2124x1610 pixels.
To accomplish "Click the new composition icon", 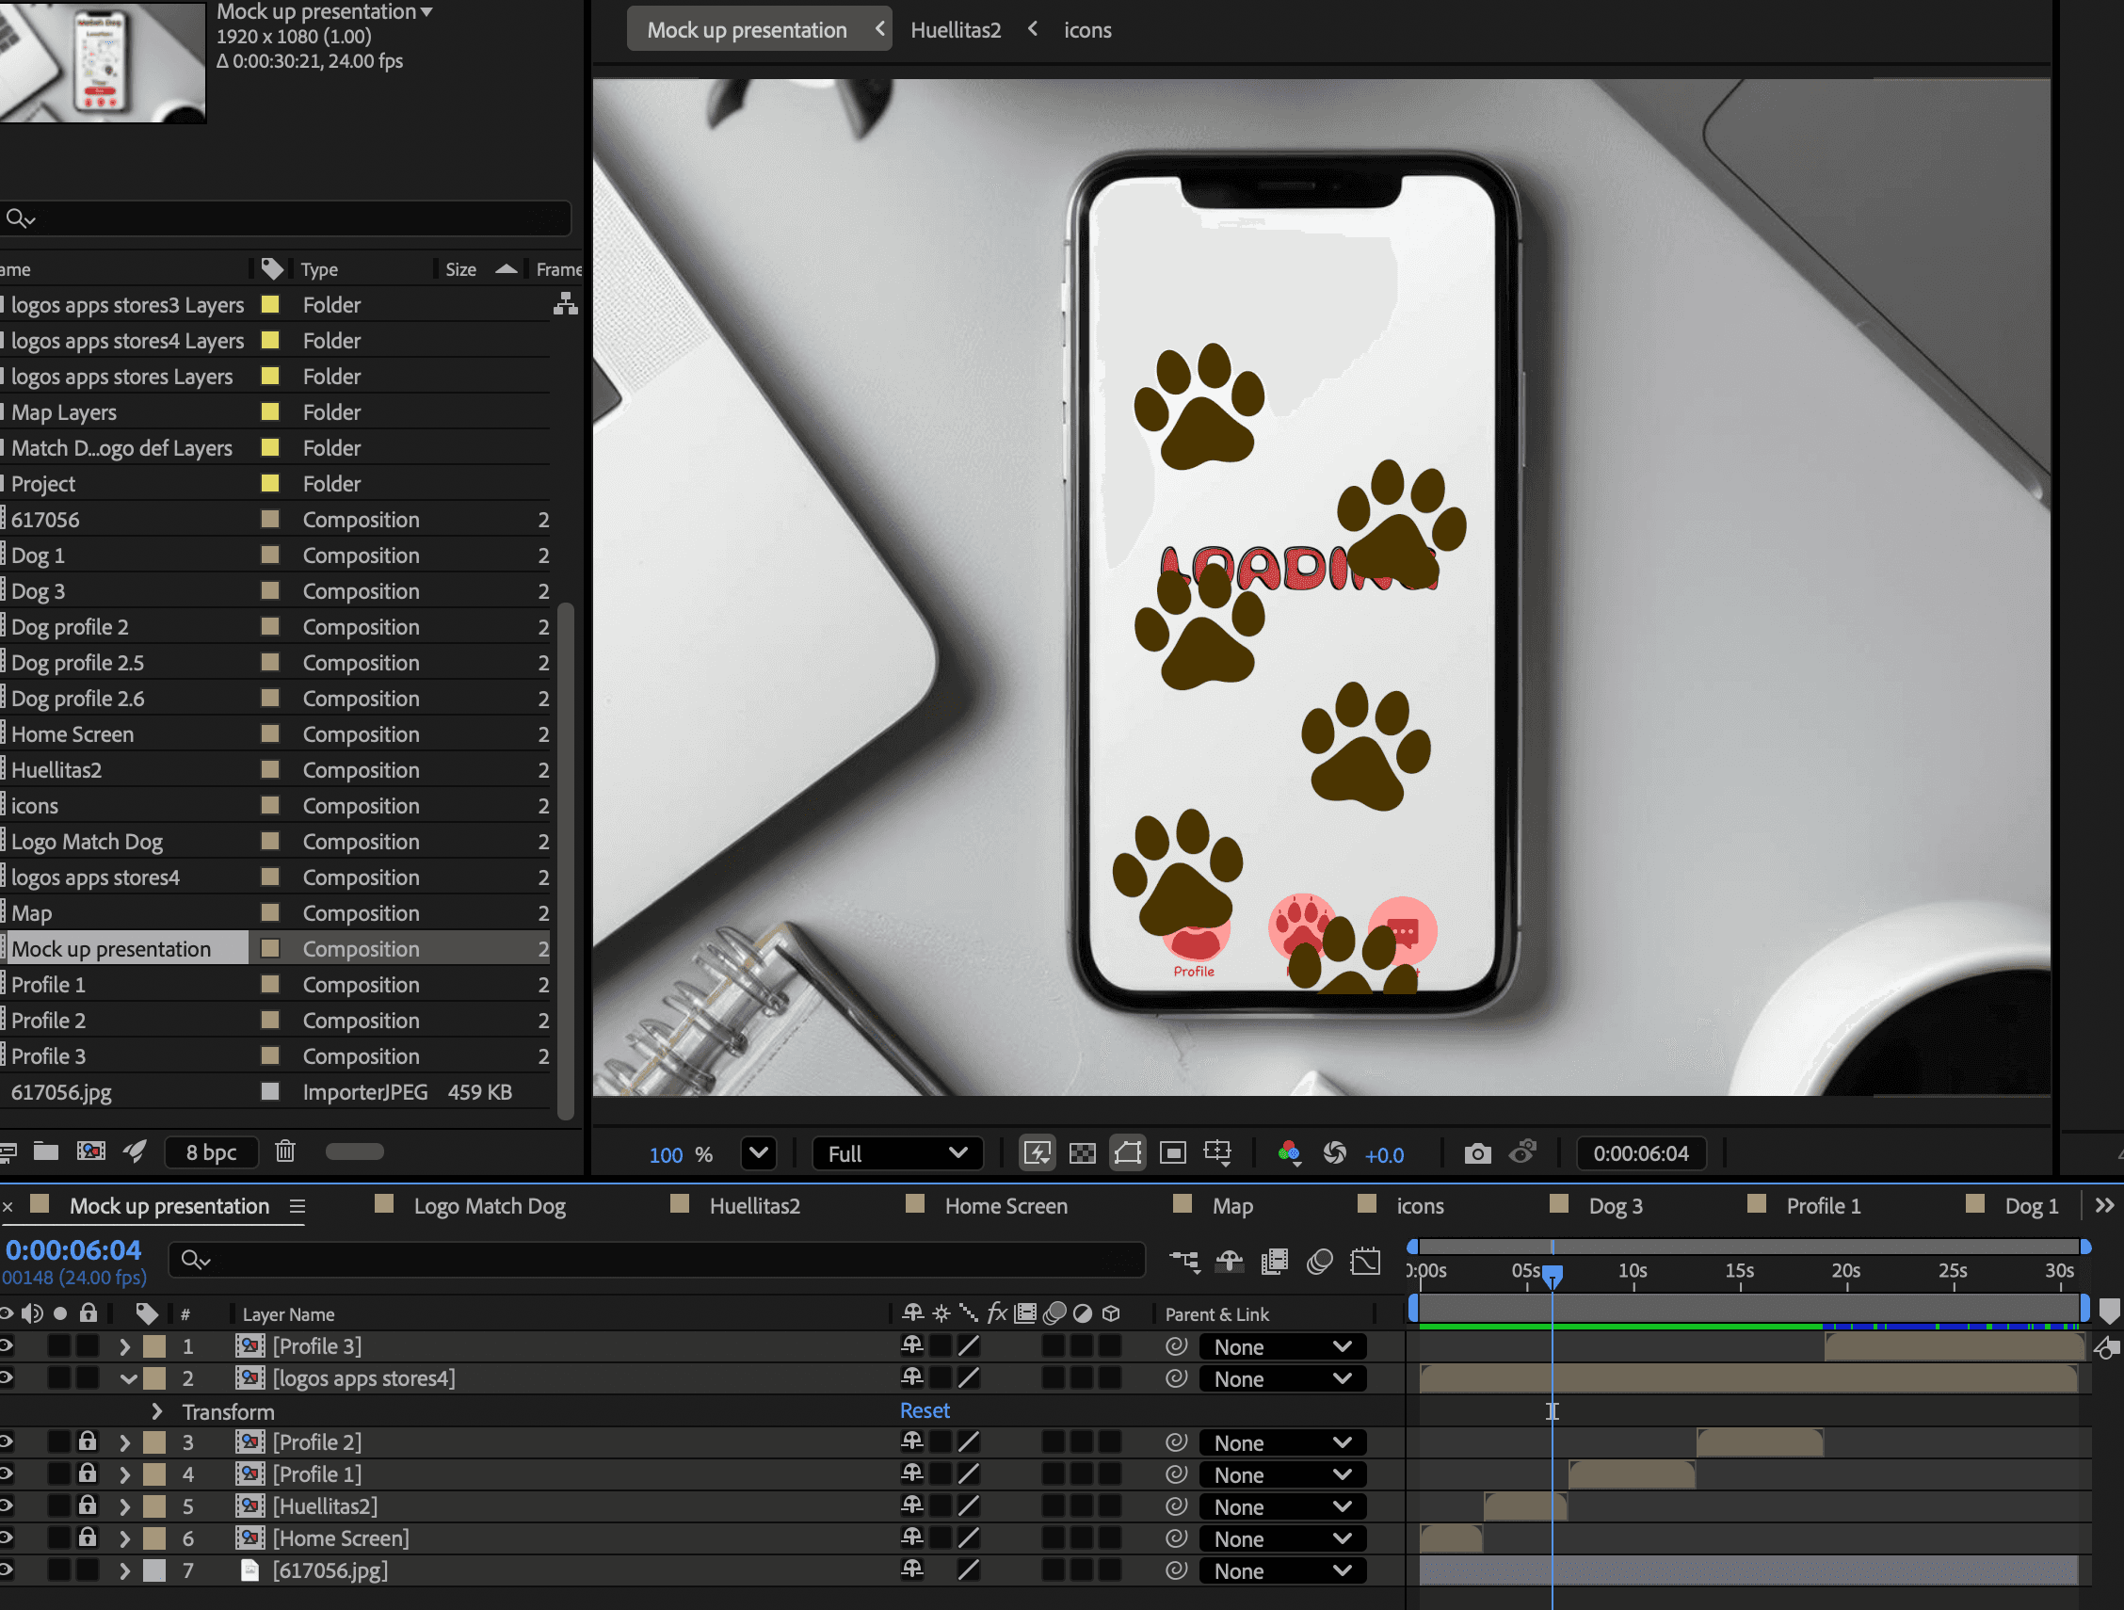I will click(91, 1151).
